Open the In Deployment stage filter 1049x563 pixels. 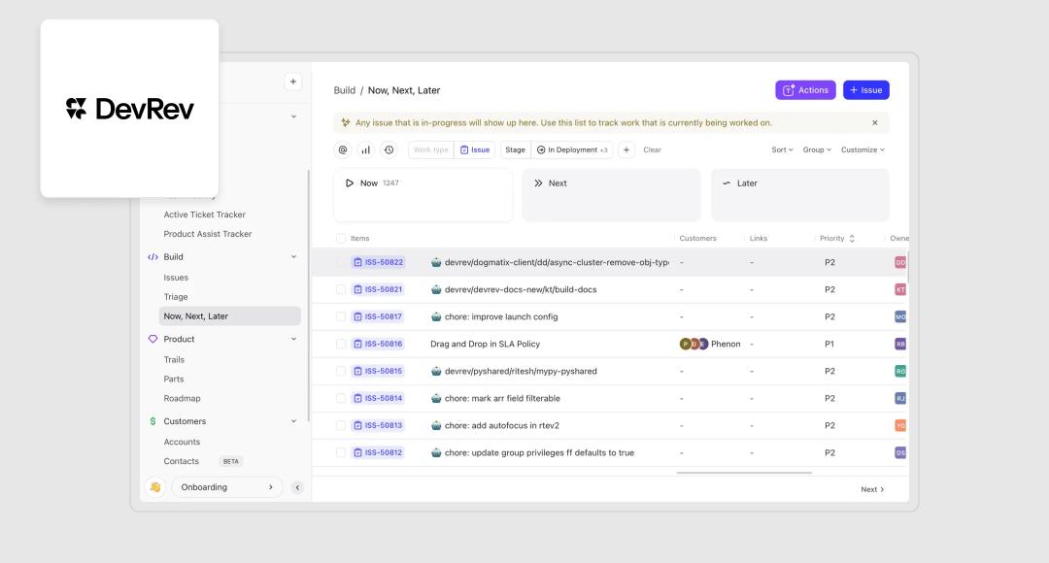572,149
